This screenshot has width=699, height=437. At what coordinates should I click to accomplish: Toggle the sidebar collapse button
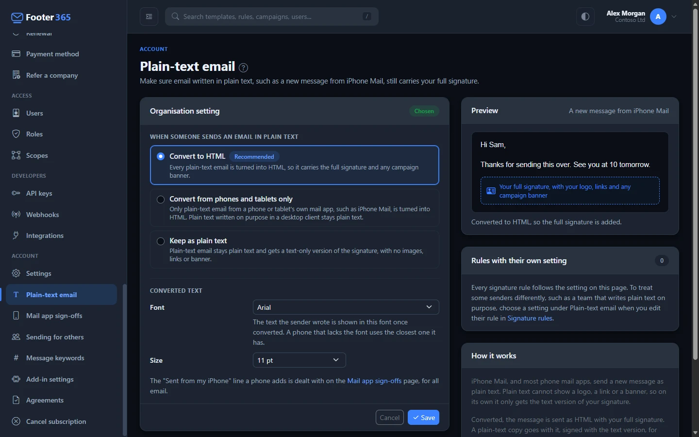pyautogui.click(x=149, y=17)
